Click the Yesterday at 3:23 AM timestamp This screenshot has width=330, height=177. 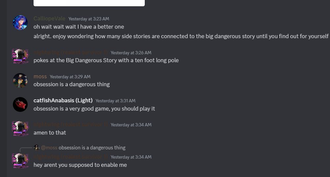(89, 19)
